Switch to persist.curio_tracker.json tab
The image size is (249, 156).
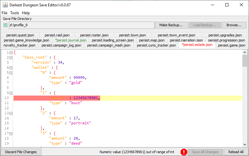pyautogui.click(x=156, y=45)
